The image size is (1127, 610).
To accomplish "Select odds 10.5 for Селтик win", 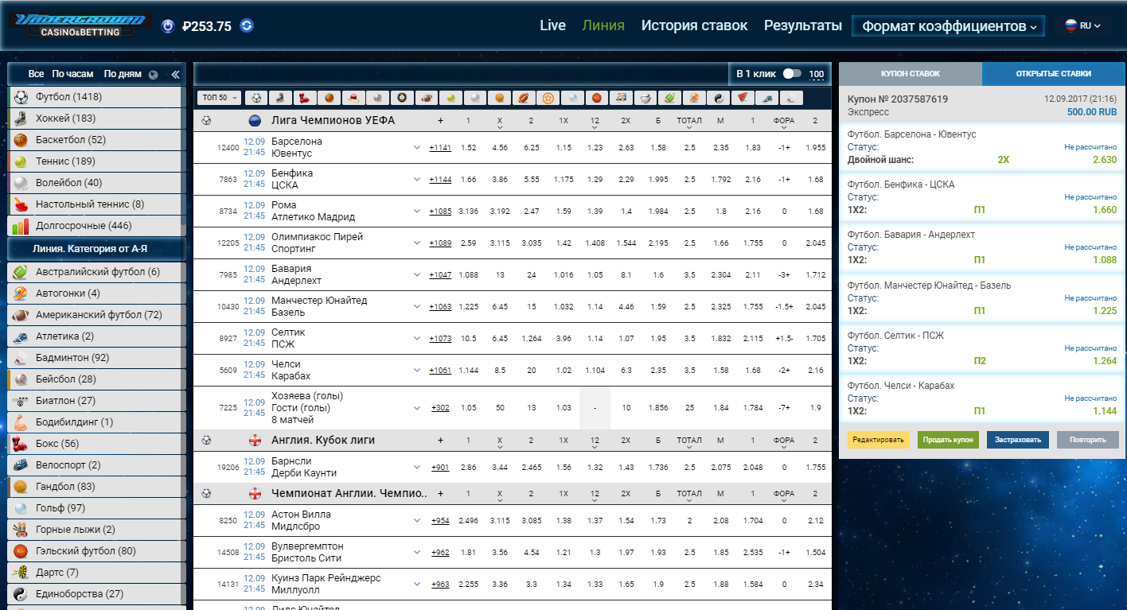I will (x=468, y=339).
